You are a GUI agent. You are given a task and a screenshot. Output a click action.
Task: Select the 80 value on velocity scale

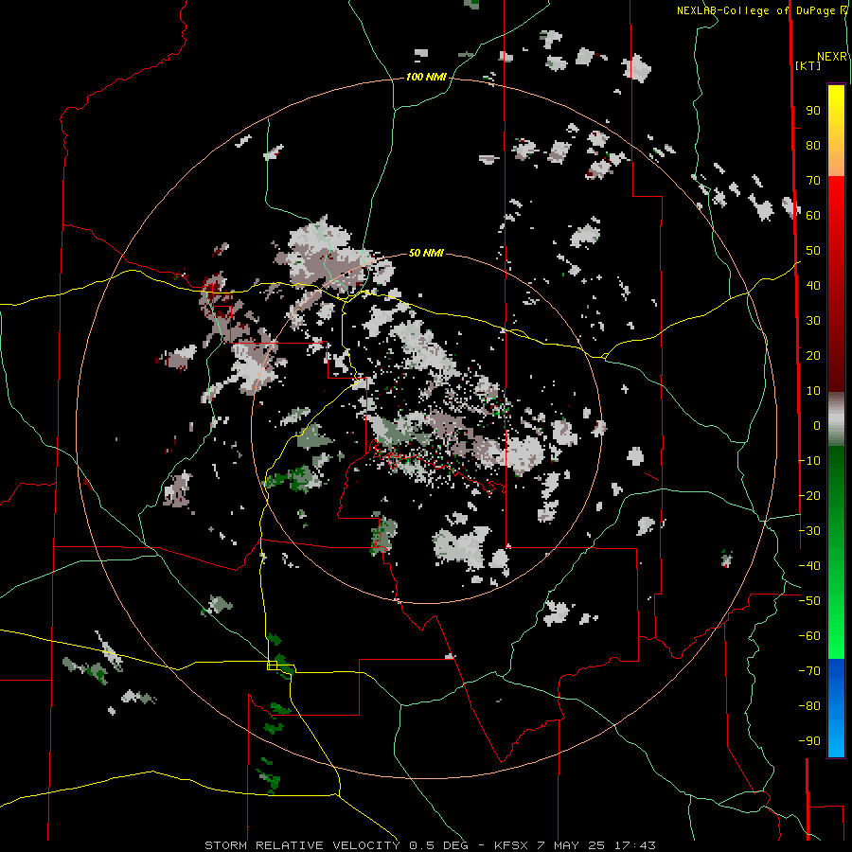point(813,146)
